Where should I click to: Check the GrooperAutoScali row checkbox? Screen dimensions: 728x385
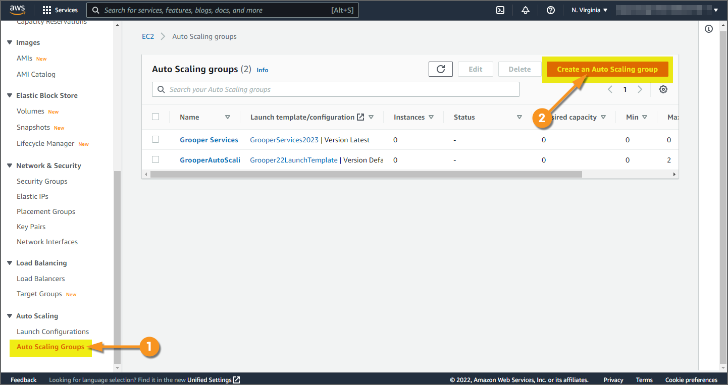(x=155, y=159)
